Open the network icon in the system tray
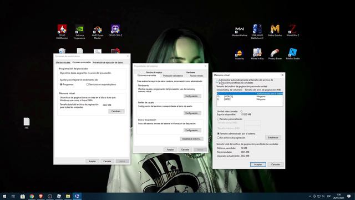355x200 pixels. 319,196
